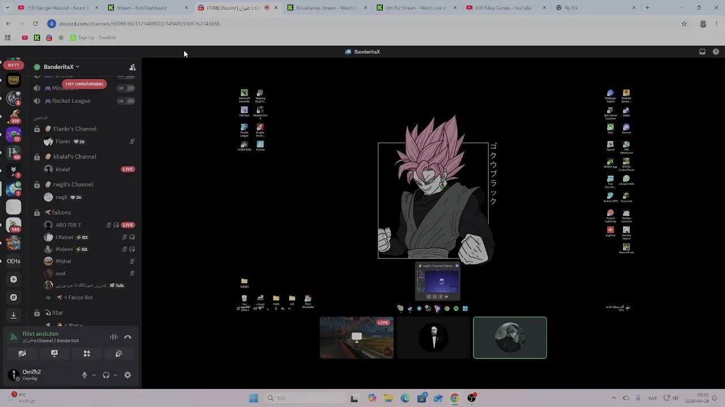The width and height of the screenshot is (725, 407).
Task: Select the middle participant tile with suit avatar
Action: (433, 337)
